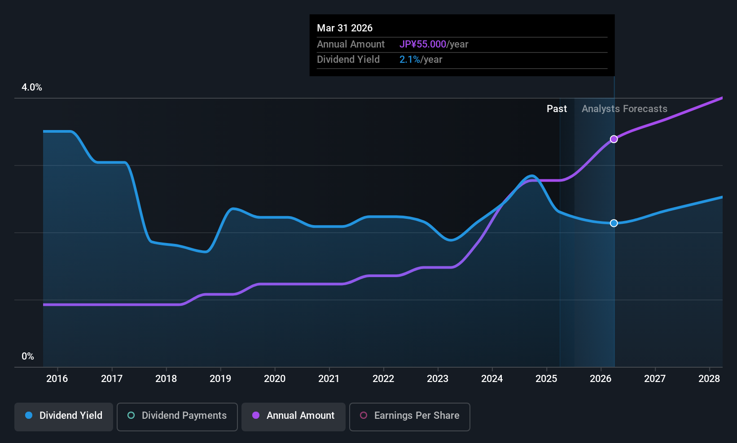Click the Past label on chart
Screen dimensions: 737x443
[557, 109]
